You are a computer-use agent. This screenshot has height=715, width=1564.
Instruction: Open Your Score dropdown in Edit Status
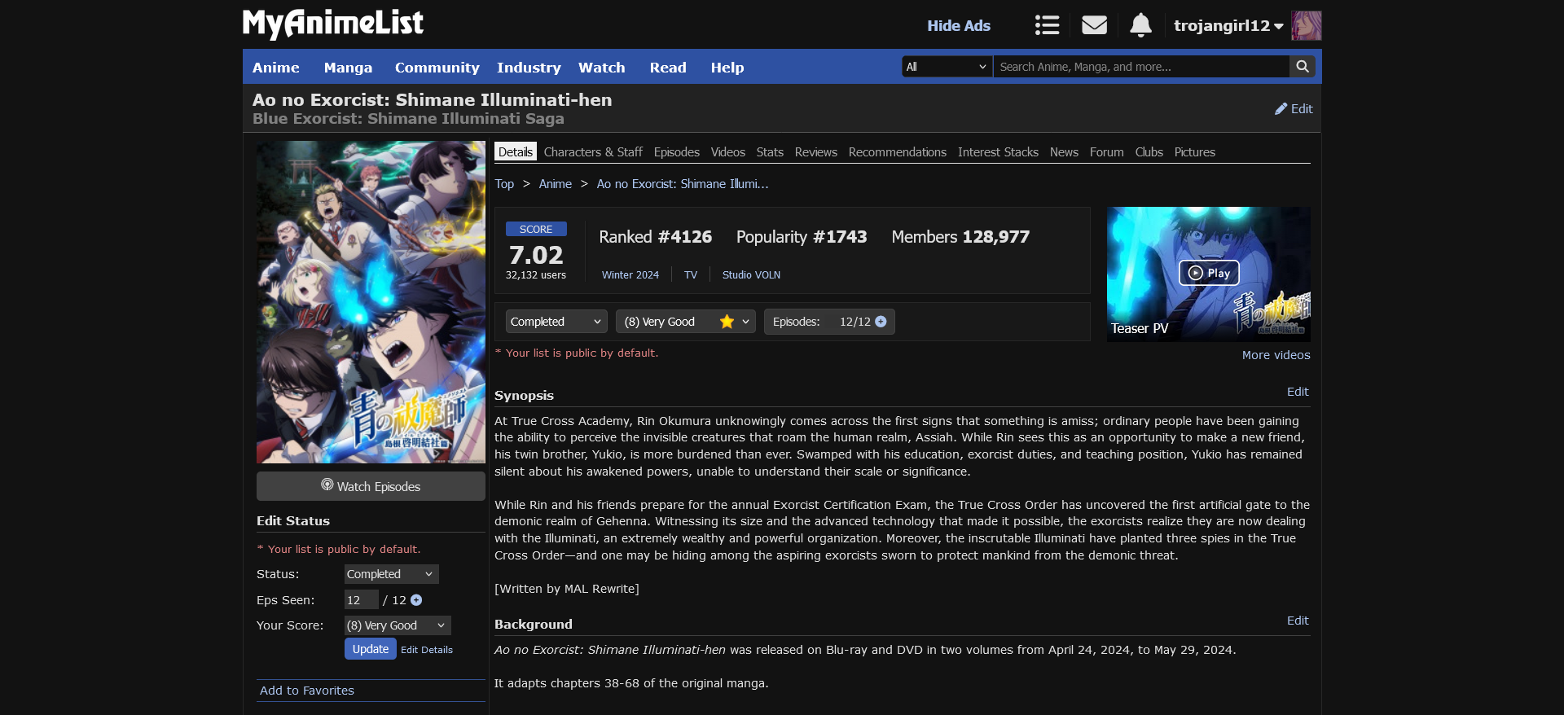[397, 625]
